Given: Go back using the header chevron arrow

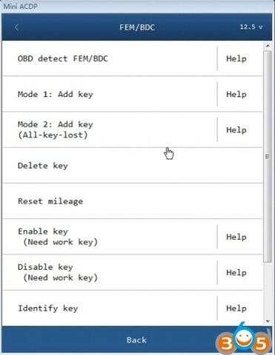Looking at the screenshot, I should click(x=16, y=27).
